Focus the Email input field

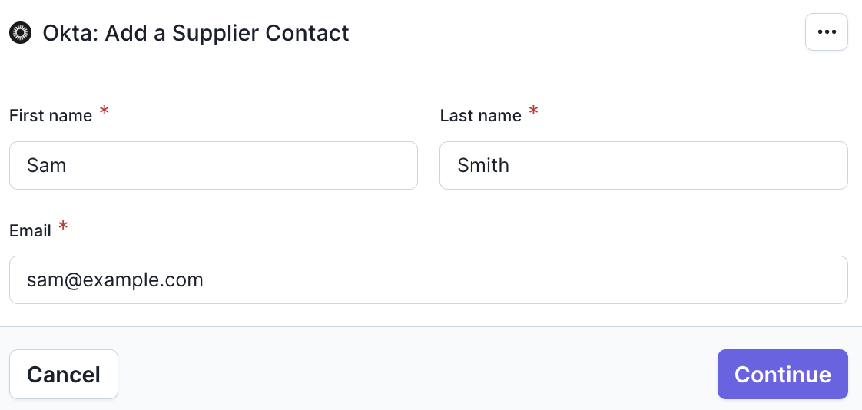tap(428, 279)
